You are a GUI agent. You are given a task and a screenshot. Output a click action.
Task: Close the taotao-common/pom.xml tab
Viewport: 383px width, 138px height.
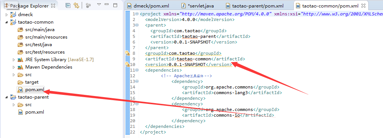[x=363, y=5]
